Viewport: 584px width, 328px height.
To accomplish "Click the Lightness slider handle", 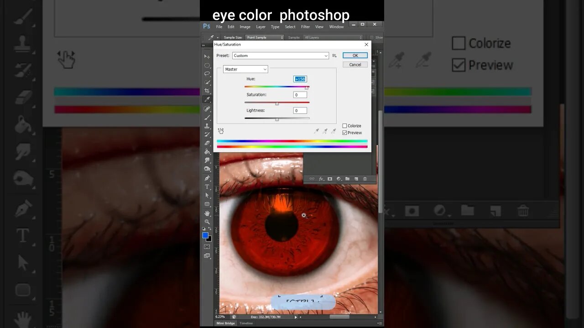I will (277, 119).
